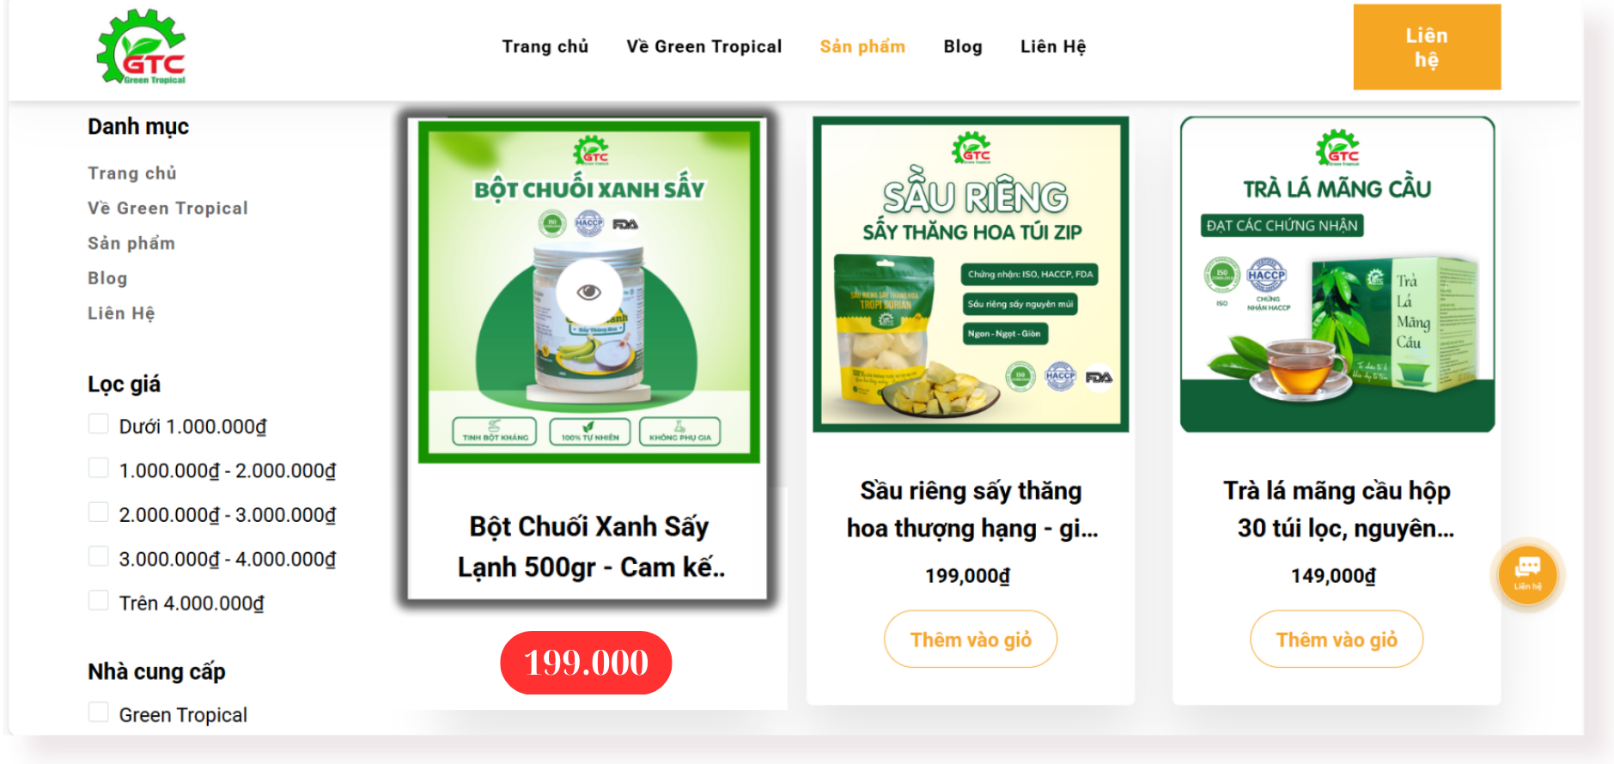Tick the 1.000.000₫ - 2.000.000₫ checkbox
Image resolution: width=1614 pixels, height=764 pixels.
tap(99, 468)
